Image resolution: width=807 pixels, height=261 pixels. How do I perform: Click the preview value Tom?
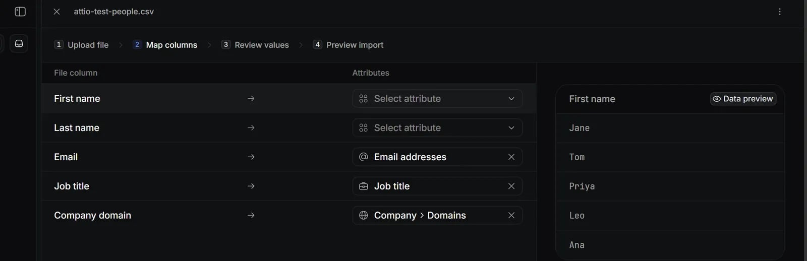577,157
